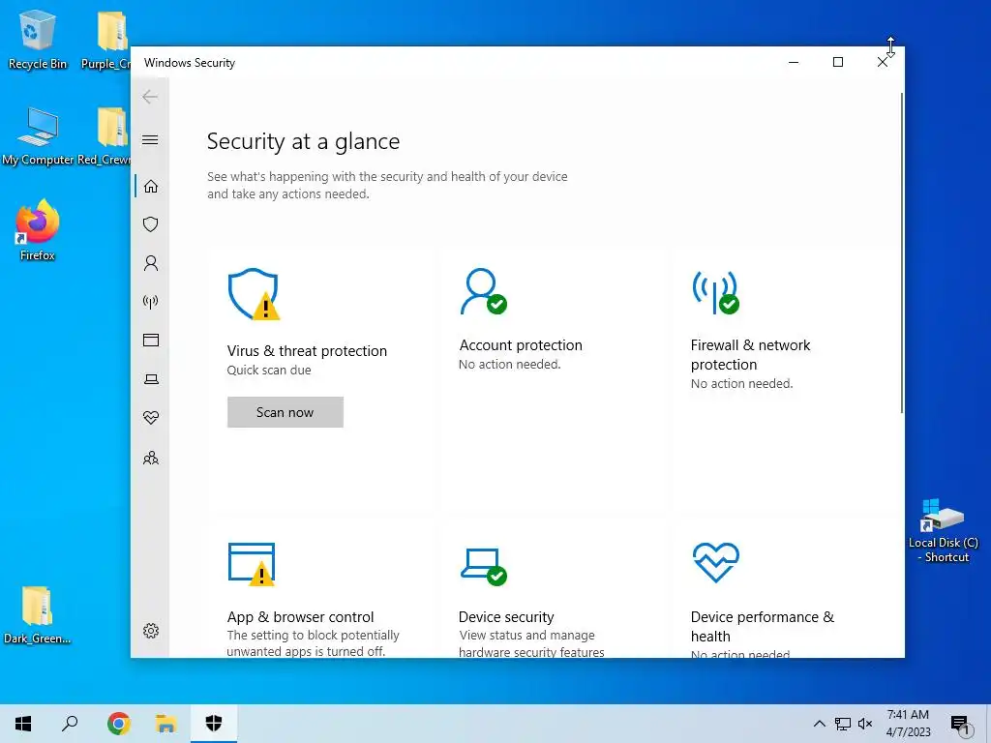This screenshot has width=991, height=743.
Task: Select the Home icon in sidebar
Action: [x=150, y=187]
